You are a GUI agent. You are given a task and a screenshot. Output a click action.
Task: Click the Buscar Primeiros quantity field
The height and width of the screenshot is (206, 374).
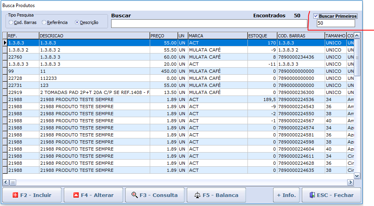[335, 24]
